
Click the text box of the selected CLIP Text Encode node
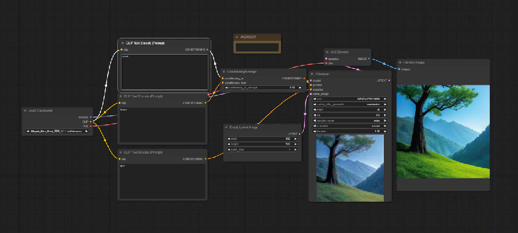(x=164, y=72)
